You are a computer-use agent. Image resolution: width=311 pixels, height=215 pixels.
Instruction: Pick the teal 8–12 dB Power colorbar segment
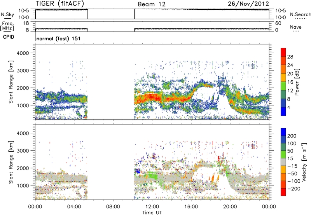pos(283,95)
